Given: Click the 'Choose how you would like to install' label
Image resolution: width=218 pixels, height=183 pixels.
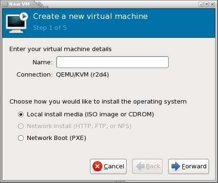Looking at the screenshot, I should coord(98,102).
